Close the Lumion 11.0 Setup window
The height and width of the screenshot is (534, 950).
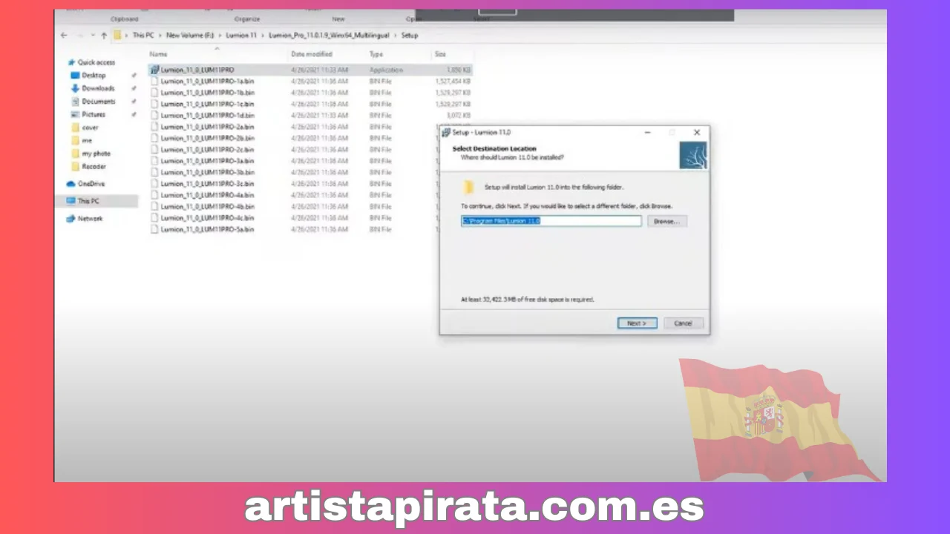click(697, 133)
